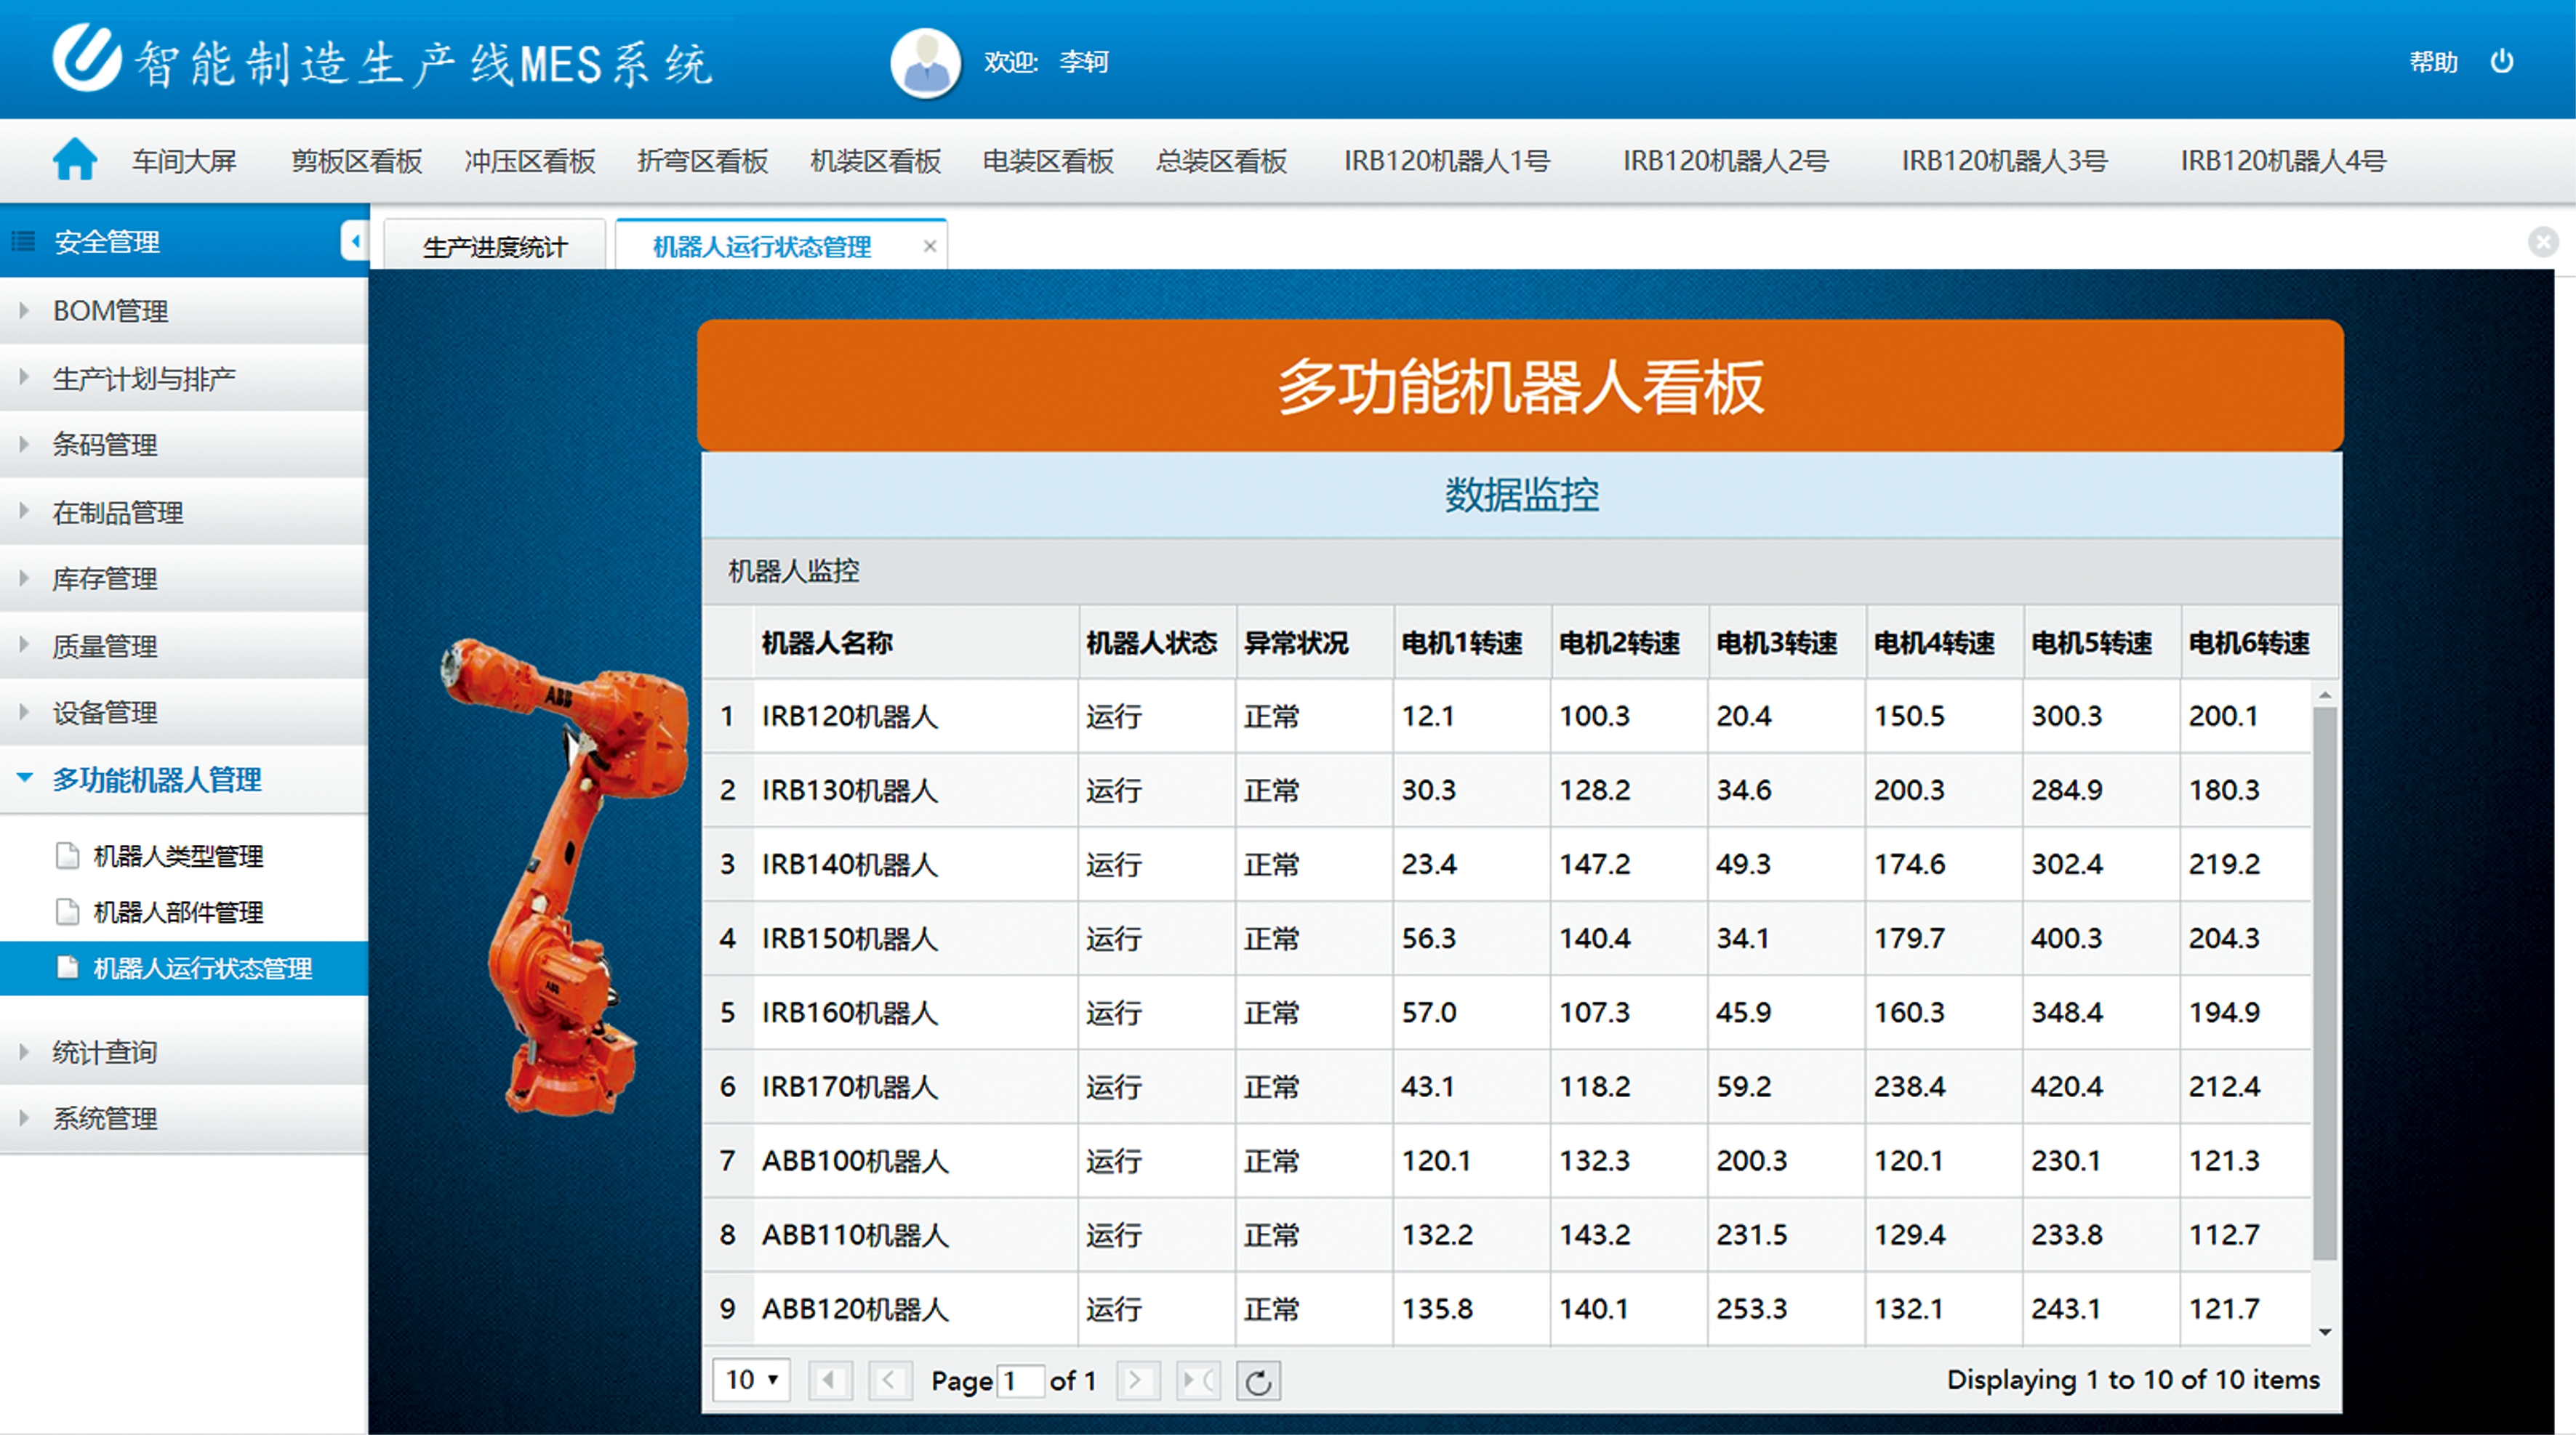The width and height of the screenshot is (2576, 1435).
Task: Click document icon beside 机器人运行状态管理
Action: point(67,967)
